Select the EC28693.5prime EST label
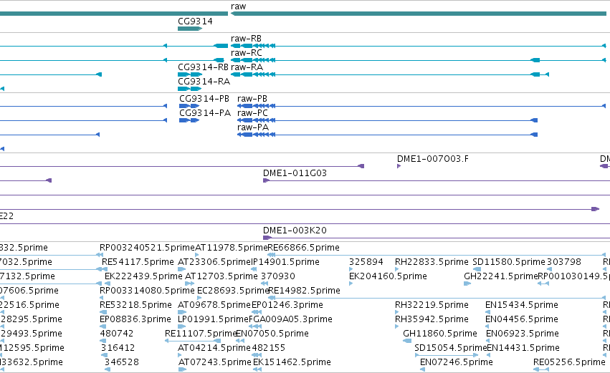610x373 pixels. pyautogui.click(x=233, y=291)
